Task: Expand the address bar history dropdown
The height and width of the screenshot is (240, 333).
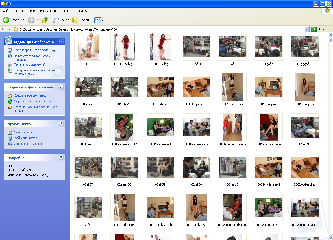Action: tap(307, 29)
